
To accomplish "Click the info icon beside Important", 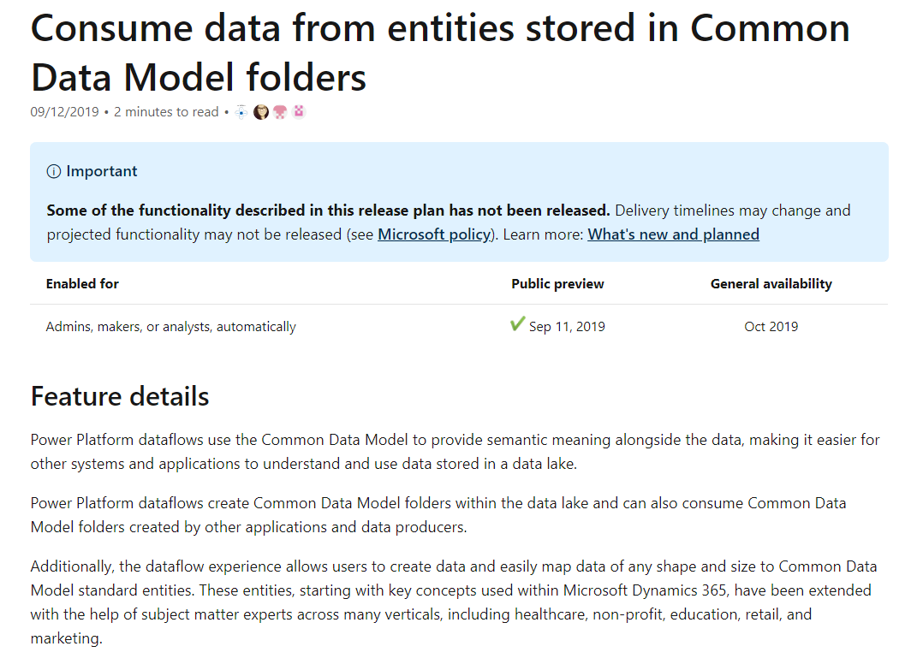I will (53, 171).
